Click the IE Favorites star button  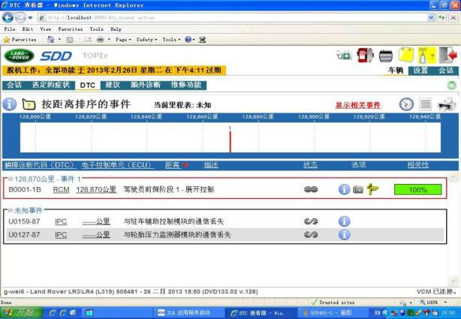tap(20, 39)
